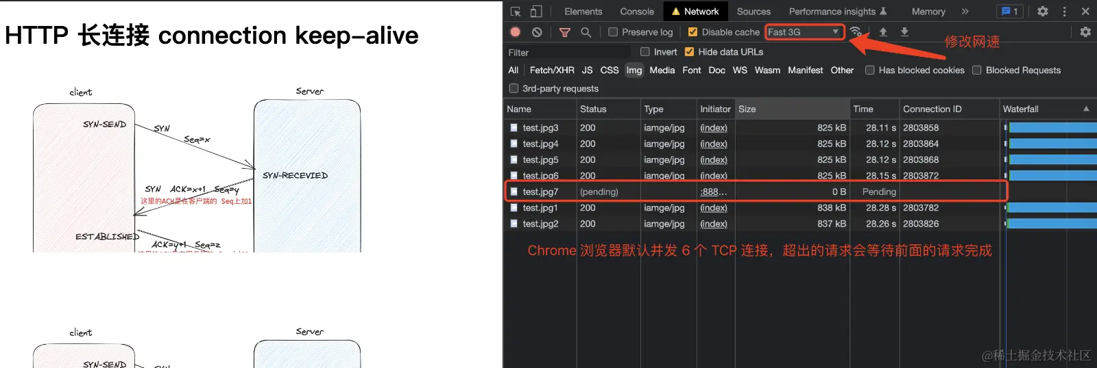Click the waterfall bar for test.jpg2
The width and height of the screenshot is (1097, 368).
point(1052,224)
